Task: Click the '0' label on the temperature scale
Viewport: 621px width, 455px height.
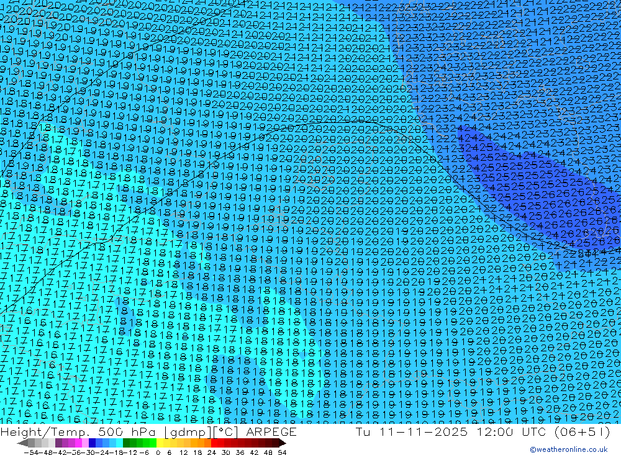Action: tap(158, 453)
